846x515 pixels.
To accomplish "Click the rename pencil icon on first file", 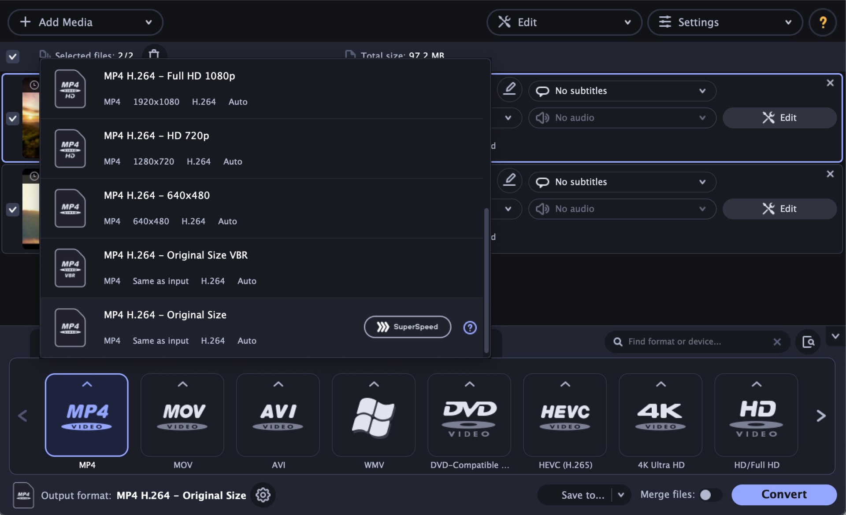I will (509, 89).
